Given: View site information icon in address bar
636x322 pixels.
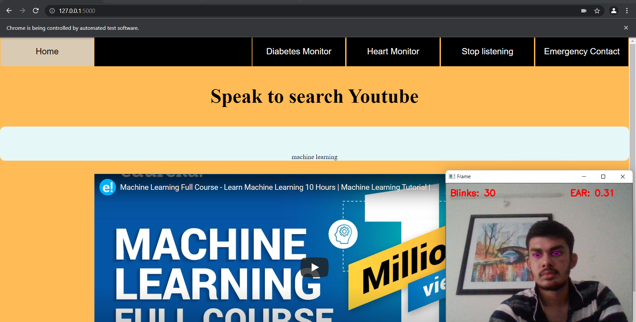Looking at the screenshot, I should pos(52,11).
